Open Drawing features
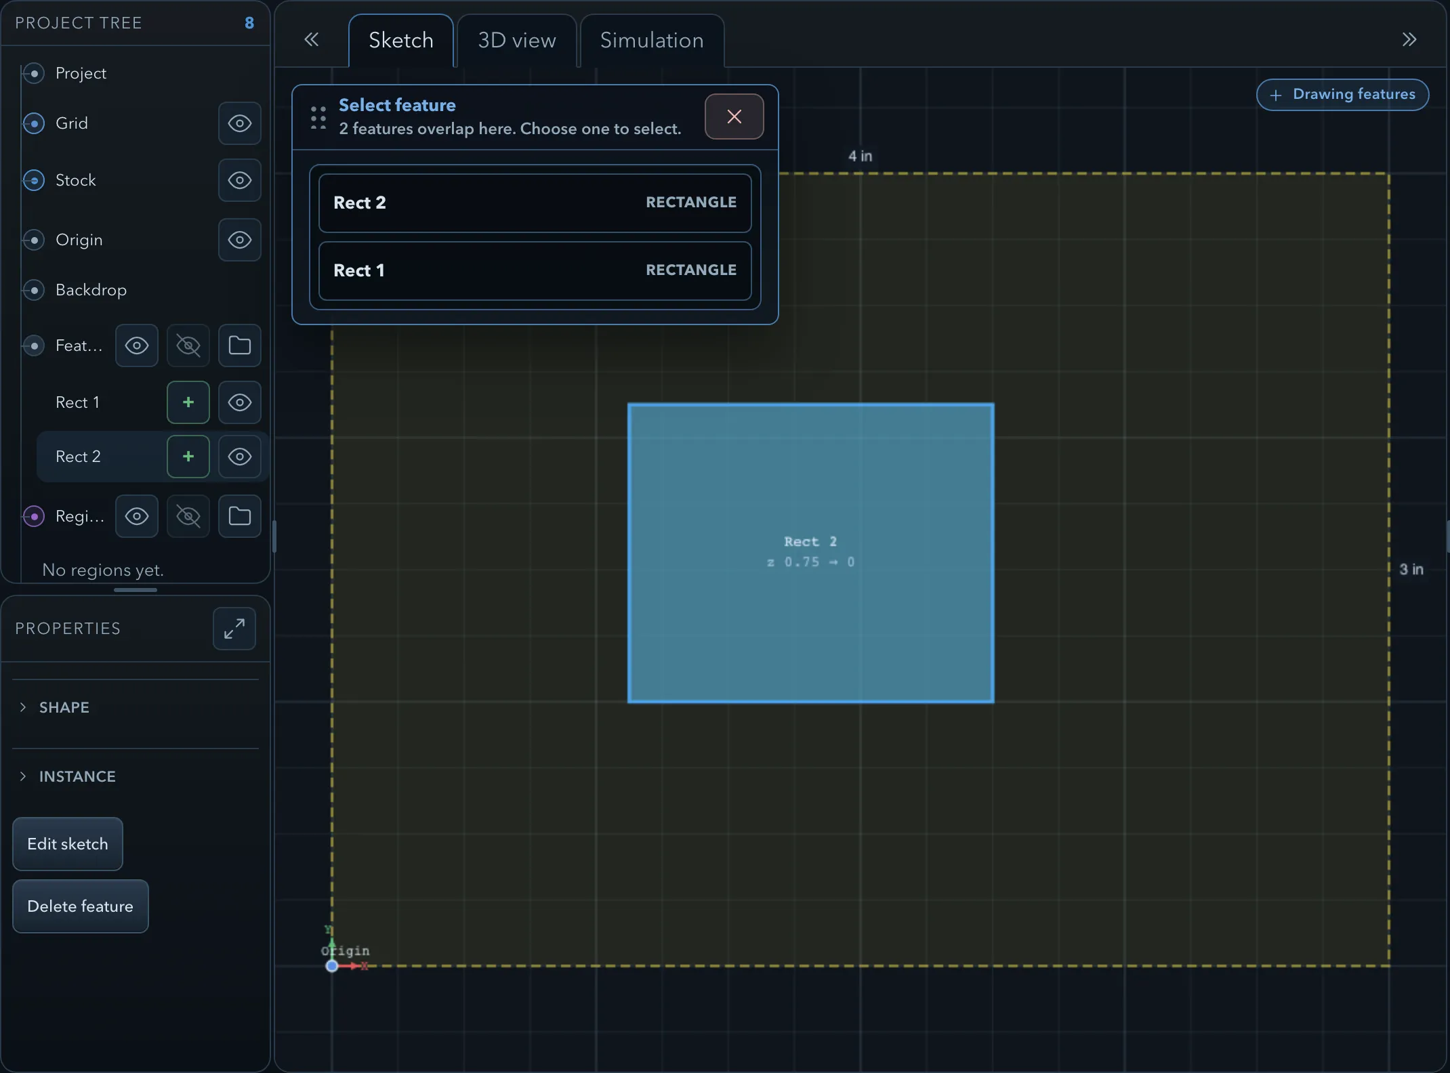1450x1073 pixels. coord(1343,95)
